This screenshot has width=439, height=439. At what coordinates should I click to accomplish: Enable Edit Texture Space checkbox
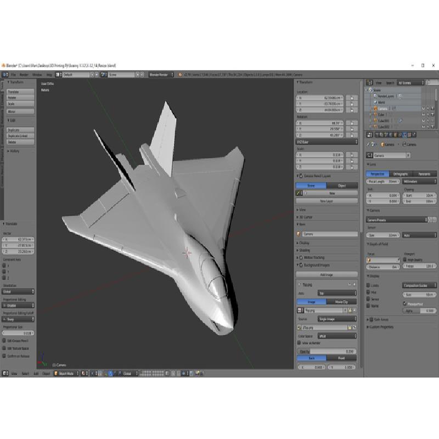tap(4, 348)
